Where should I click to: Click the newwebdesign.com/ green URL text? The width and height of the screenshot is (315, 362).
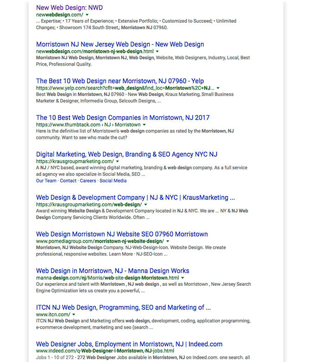pyautogui.click(x=60, y=15)
